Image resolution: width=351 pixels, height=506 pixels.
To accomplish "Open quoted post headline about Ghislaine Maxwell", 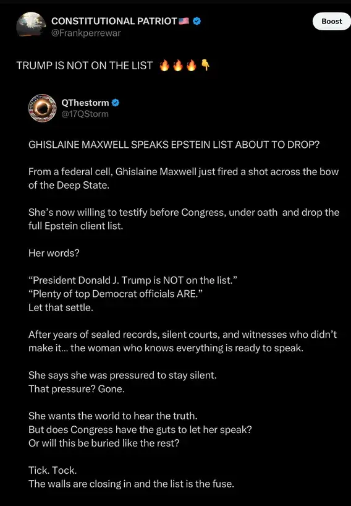I will click(x=174, y=144).
